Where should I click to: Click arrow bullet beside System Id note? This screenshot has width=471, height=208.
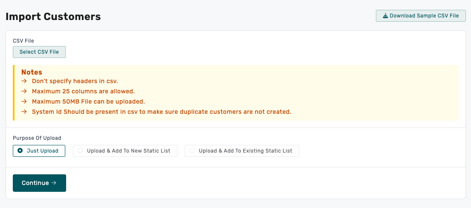pos(24,112)
